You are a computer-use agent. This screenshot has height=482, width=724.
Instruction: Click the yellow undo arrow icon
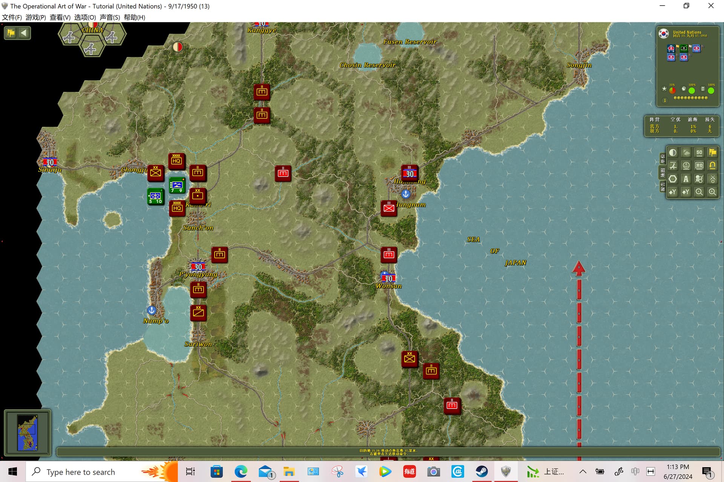pos(712,166)
